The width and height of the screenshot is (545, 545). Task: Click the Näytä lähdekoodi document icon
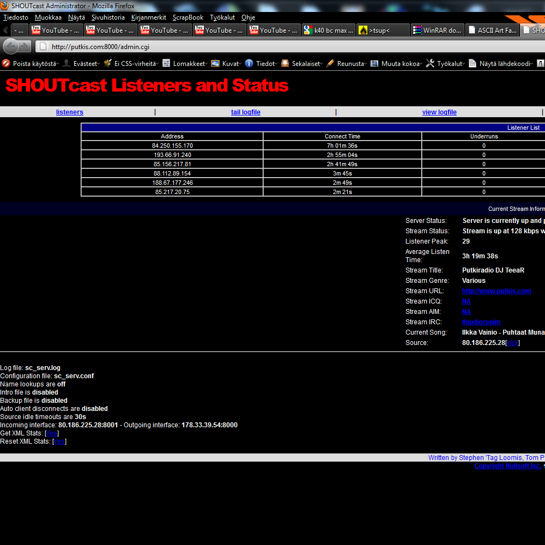click(473, 63)
